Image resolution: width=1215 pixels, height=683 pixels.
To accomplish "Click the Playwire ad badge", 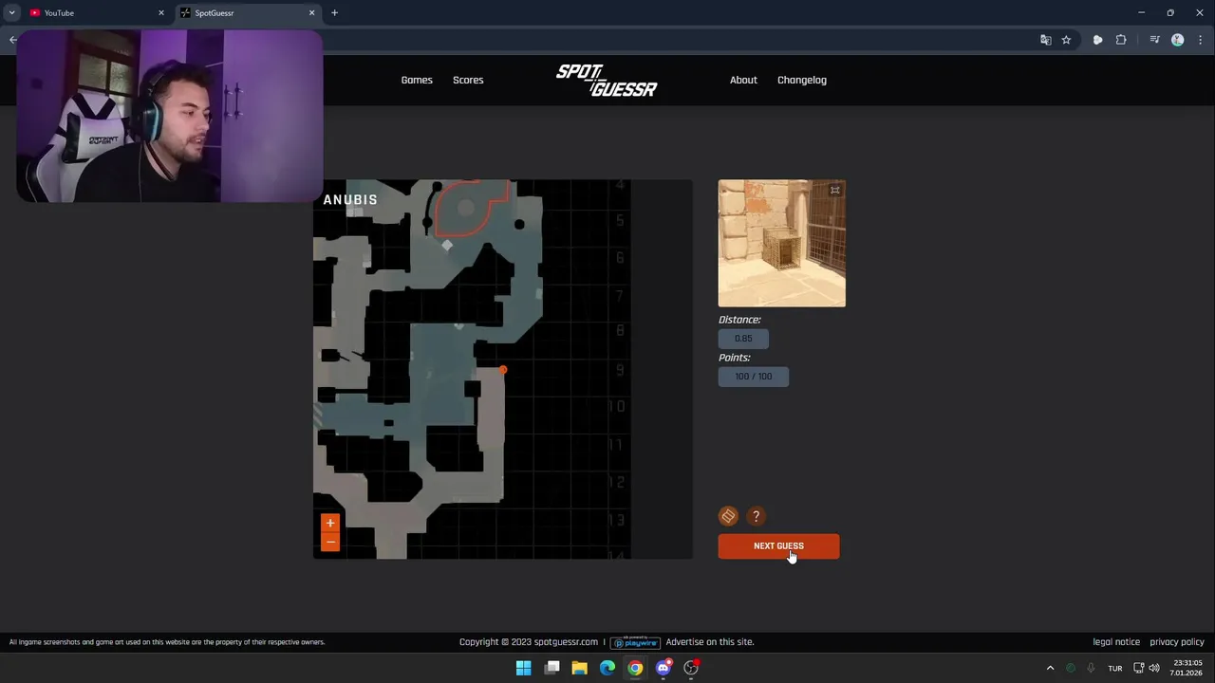I will (635, 642).
